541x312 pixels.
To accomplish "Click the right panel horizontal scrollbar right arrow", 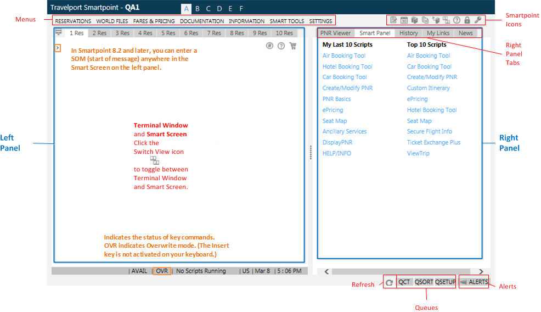I will pos(481,271).
